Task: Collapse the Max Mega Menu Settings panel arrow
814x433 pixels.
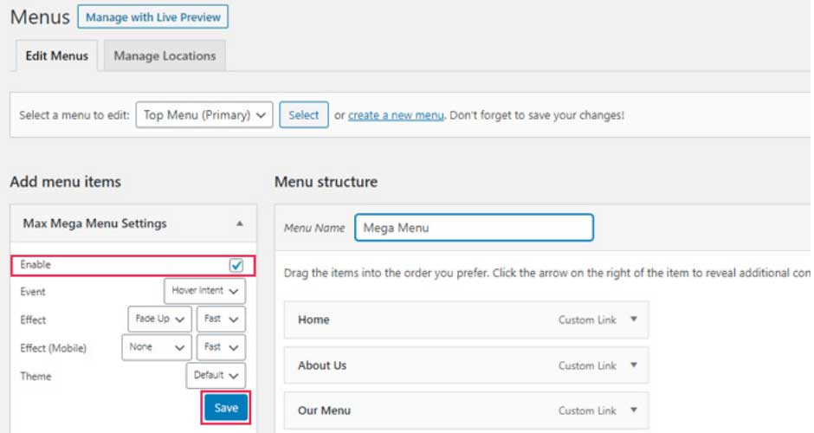Action: 239,223
